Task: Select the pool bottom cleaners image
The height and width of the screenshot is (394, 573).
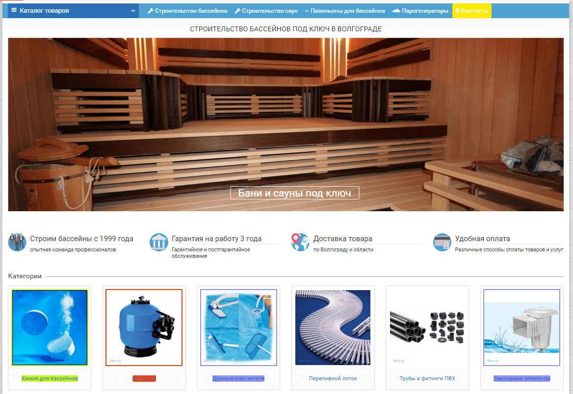Action: tap(238, 327)
